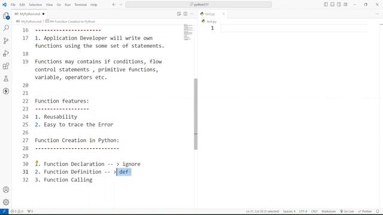Screen dimensions: 383x215
Task: Open the Search view in activity bar
Action: [6, 28]
